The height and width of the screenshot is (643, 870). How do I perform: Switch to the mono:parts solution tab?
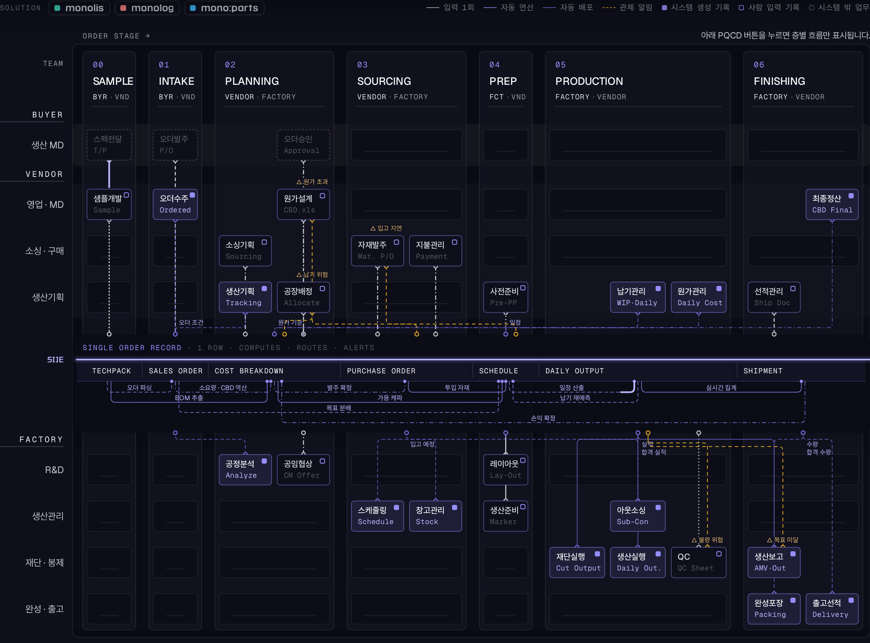pyautogui.click(x=224, y=8)
